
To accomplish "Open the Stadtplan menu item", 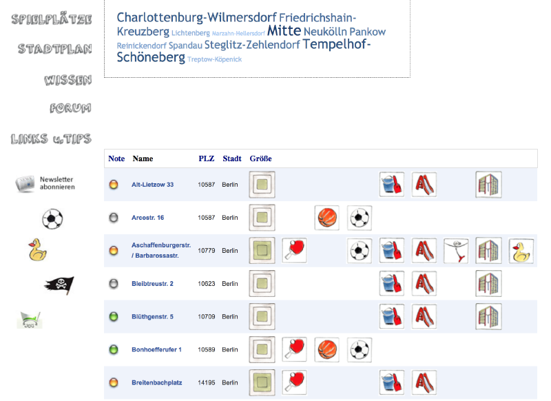I will tap(55, 49).
